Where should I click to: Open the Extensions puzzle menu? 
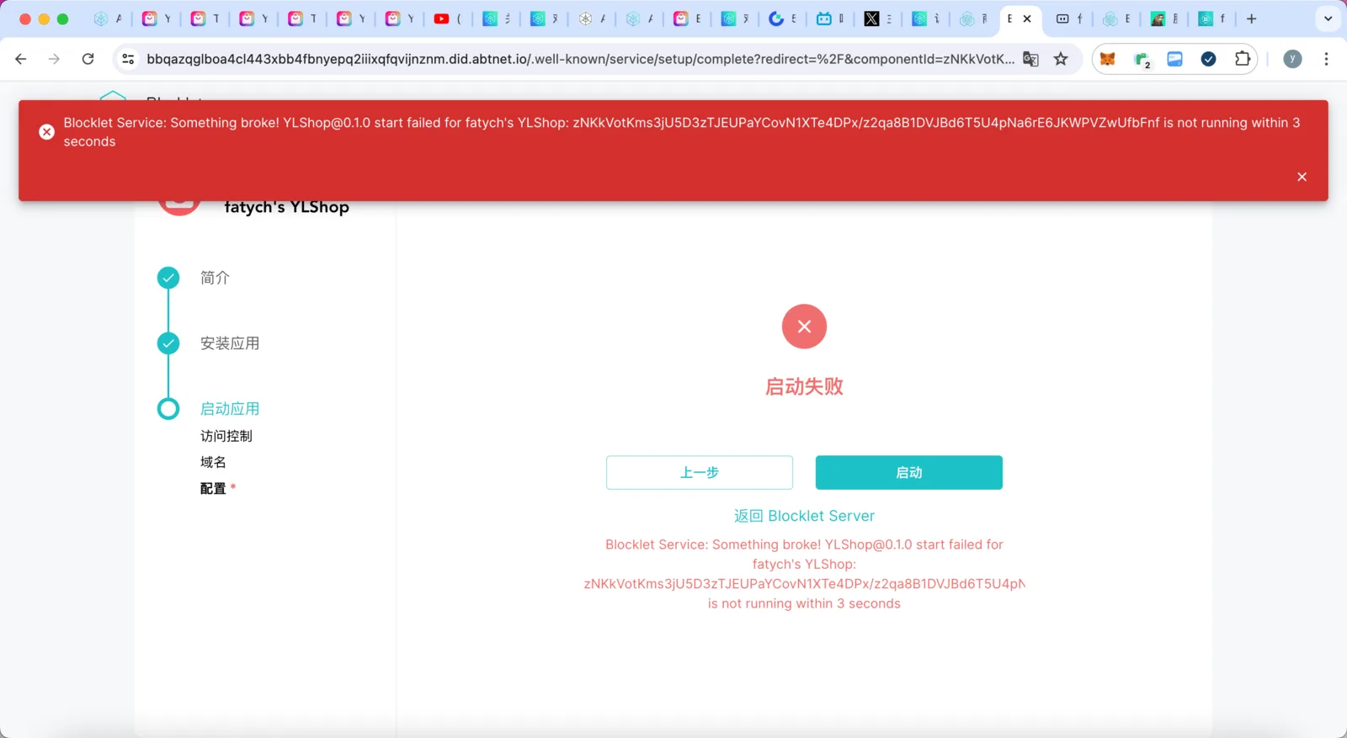click(x=1242, y=59)
